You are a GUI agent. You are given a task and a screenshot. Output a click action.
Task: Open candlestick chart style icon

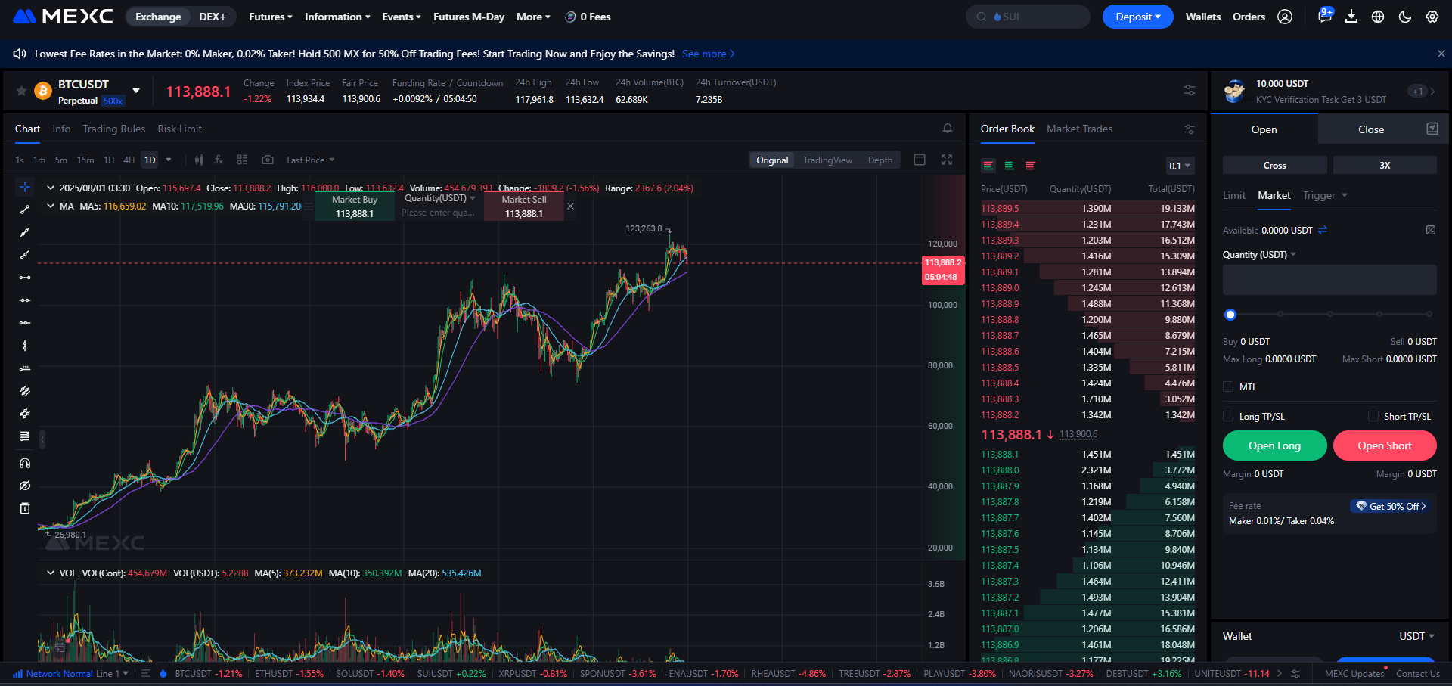click(x=199, y=160)
